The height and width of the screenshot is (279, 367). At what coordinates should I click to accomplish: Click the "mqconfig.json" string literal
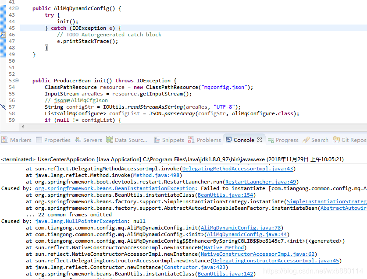click(x=224, y=87)
